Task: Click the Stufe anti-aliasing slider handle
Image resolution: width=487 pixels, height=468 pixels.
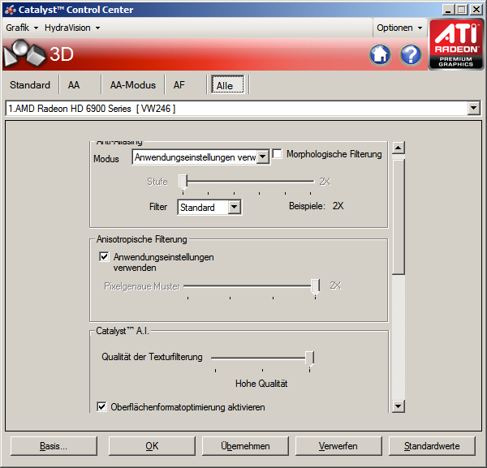Action: tap(183, 182)
